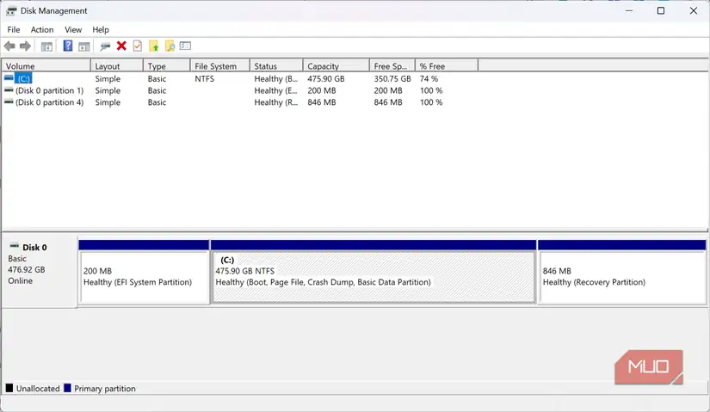Minimize the Disk Management window
Screen dimensions: 710x412
click(628, 11)
